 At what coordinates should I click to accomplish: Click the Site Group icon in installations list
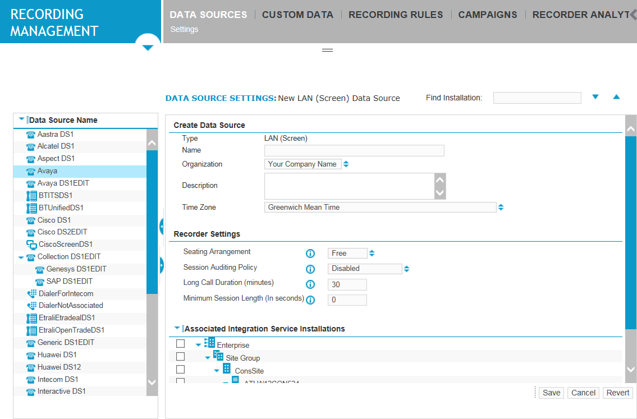tap(217, 356)
